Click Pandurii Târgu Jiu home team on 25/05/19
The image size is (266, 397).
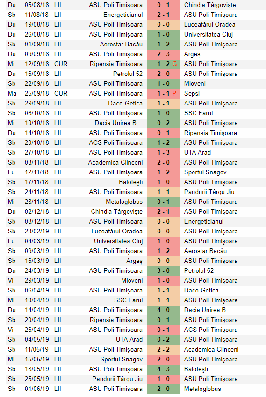click(117, 379)
